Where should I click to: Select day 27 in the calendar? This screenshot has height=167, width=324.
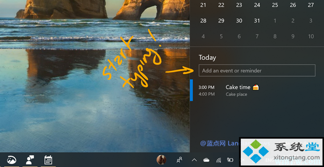tap(311, 5)
